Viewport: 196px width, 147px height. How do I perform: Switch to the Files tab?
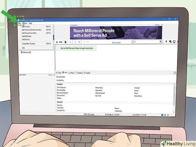pos(59,73)
